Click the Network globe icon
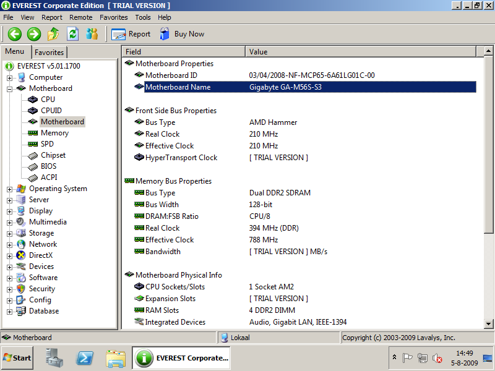Image resolution: width=495 pixels, height=371 pixels. click(21, 244)
